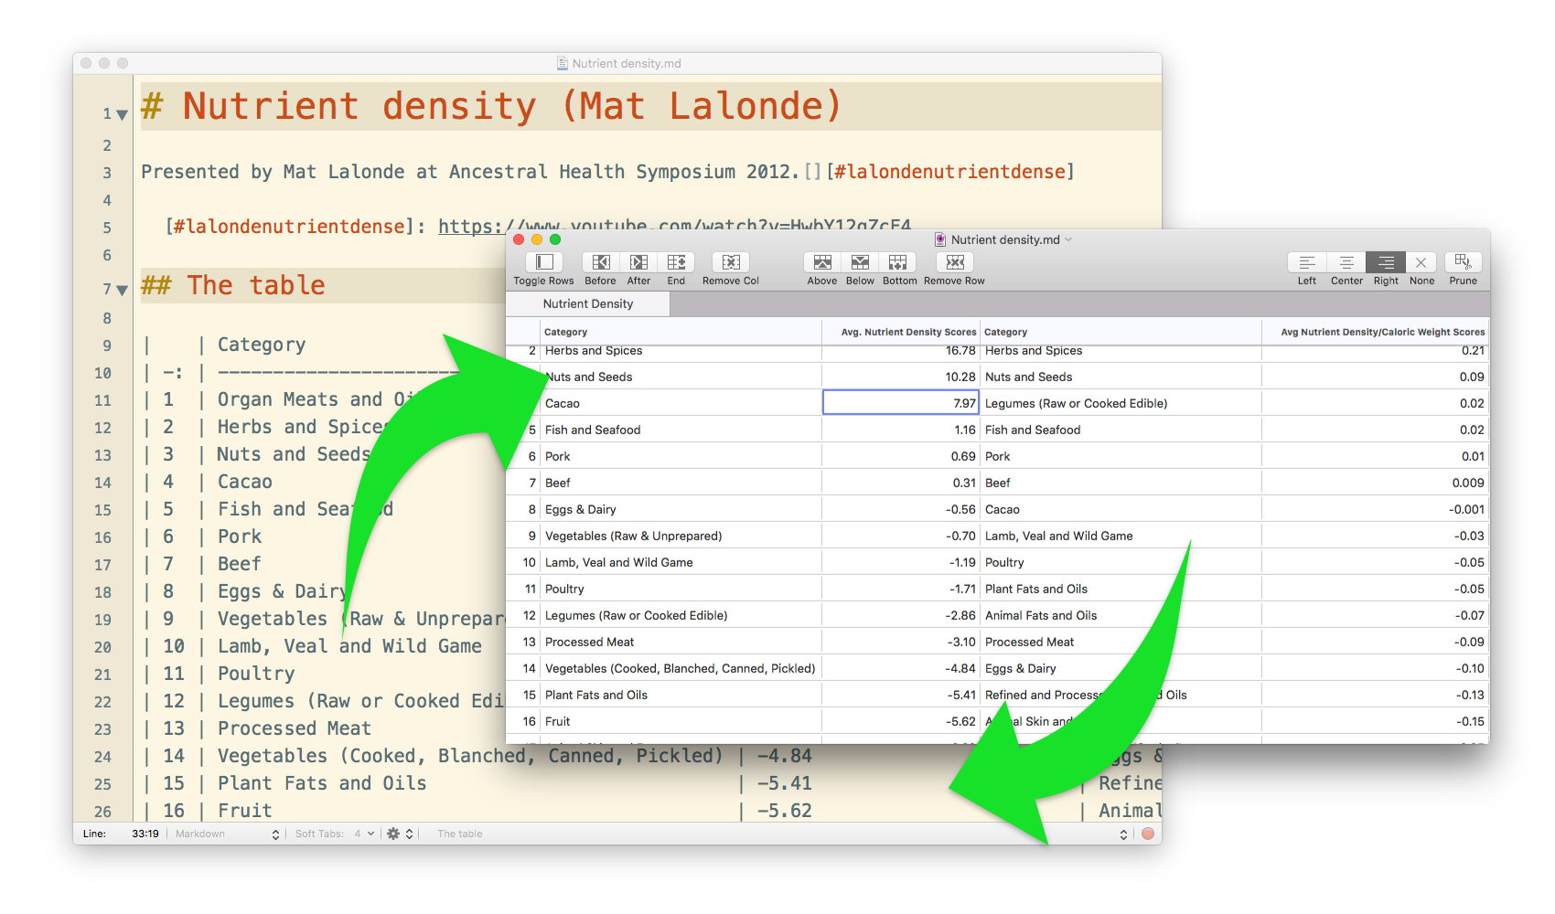Open the Nutrient density.md title dropdown
This screenshot has width=1555, height=914.
pos(1068,239)
